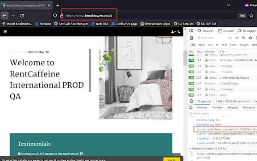Image resolution: width=257 pixels, height=161 pixels.
Task: Select the c_astra_map_bg_img.jpg request row
Action: click(x=222, y=77)
